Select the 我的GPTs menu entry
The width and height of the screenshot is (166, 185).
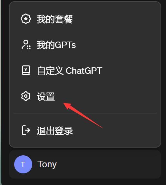(85, 45)
